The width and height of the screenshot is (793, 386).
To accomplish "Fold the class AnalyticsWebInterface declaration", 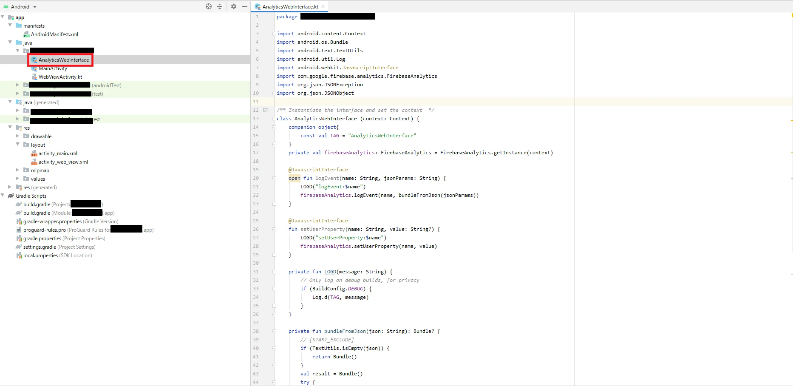I will 274,119.
